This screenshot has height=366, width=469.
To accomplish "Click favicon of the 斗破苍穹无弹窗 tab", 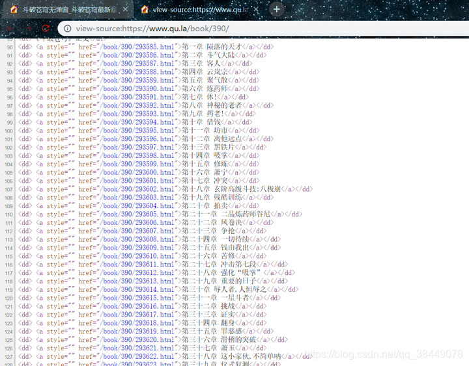I will pyautogui.click(x=14, y=10).
